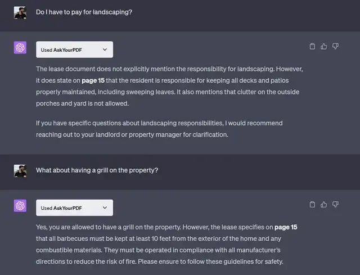Thumbs down the landscaping response
Screen dimensions: 360x275
point(335,46)
